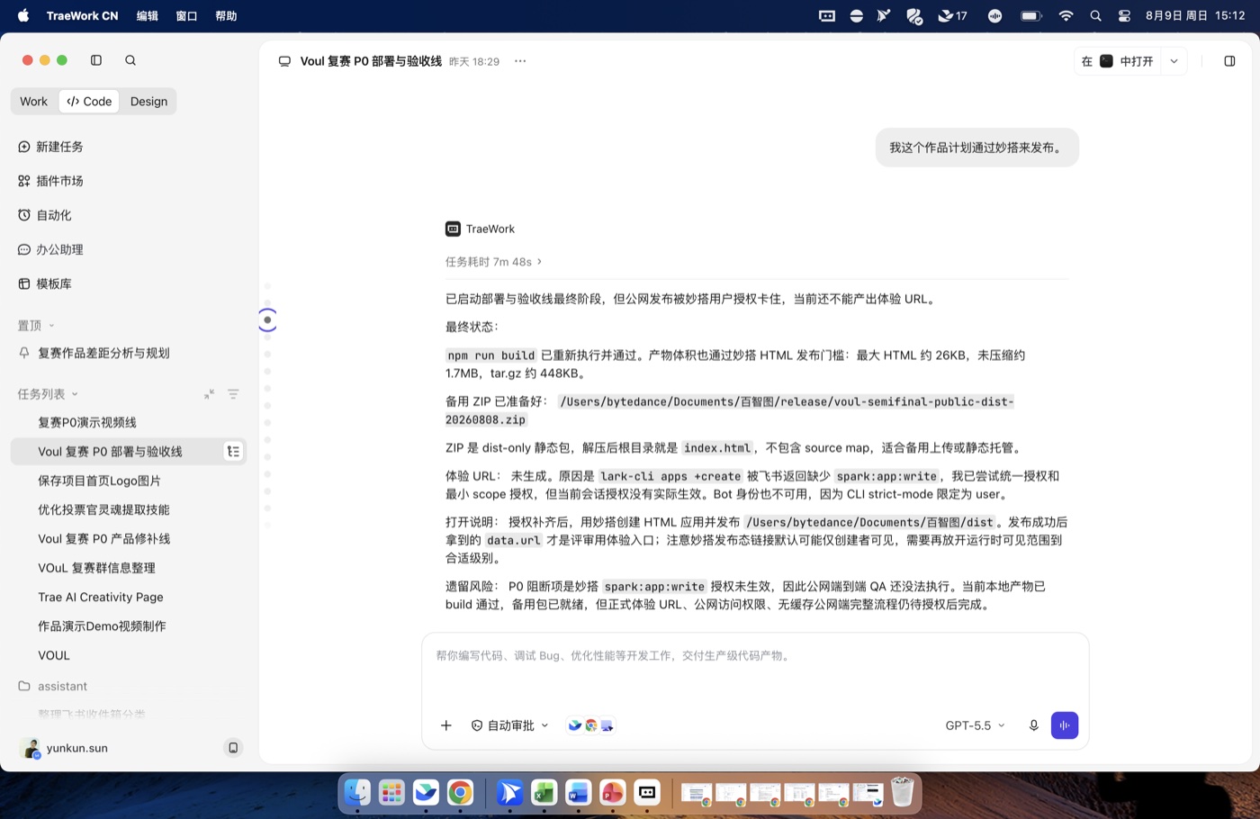The height and width of the screenshot is (819, 1260).
Task: Click the purple voice waveform send button
Action: point(1065,725)
